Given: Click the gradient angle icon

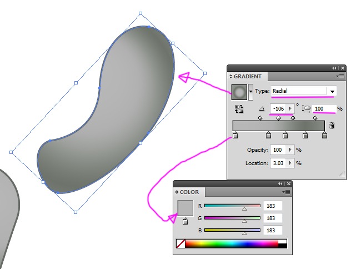Looking at the screenshot, I should [x=262, y=108].
